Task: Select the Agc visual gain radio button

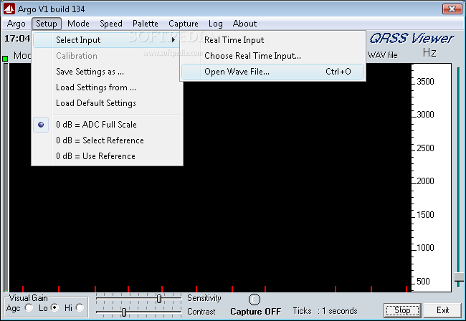Action: click(x=29, y=307)
